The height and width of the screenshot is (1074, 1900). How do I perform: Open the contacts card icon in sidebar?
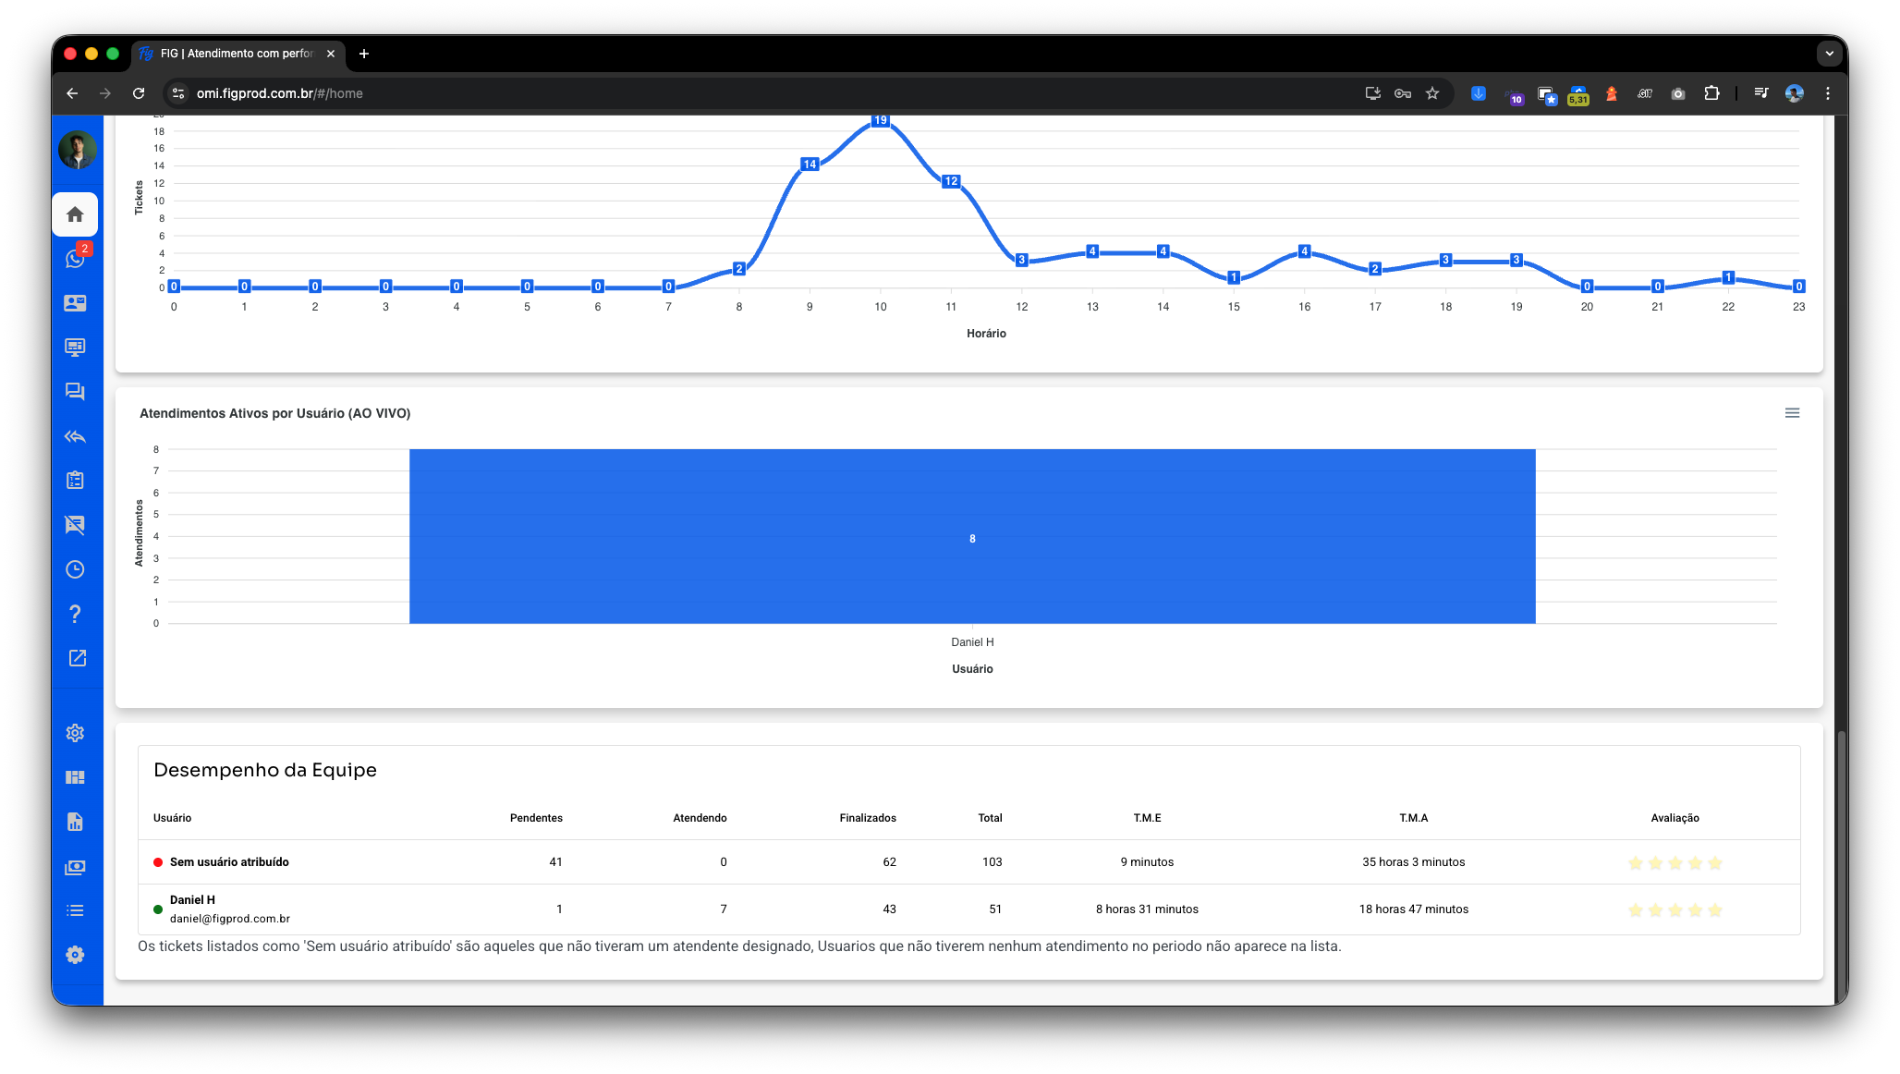[x=76, y=303]
